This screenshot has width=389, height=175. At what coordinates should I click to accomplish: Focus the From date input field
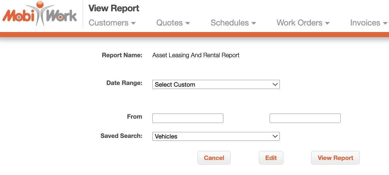[x=188, y=118]
